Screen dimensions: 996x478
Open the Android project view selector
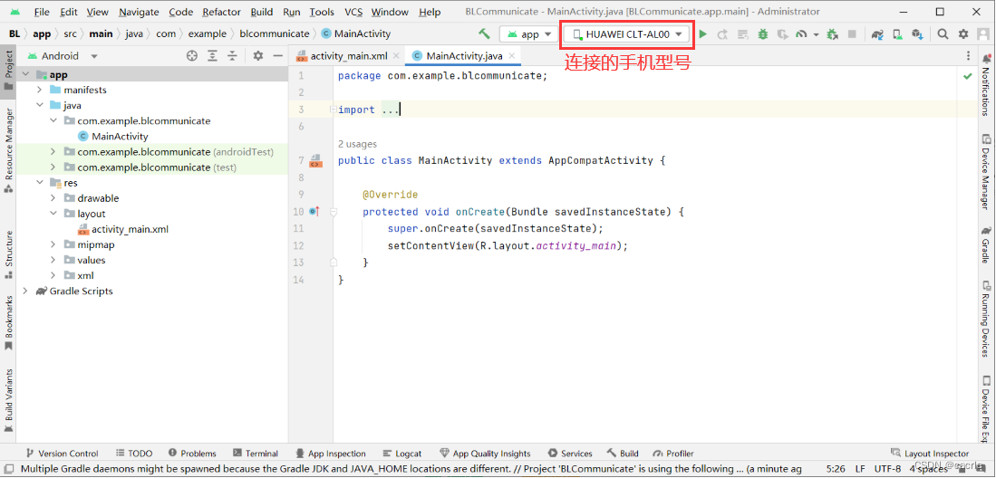(x=62, y=56)
